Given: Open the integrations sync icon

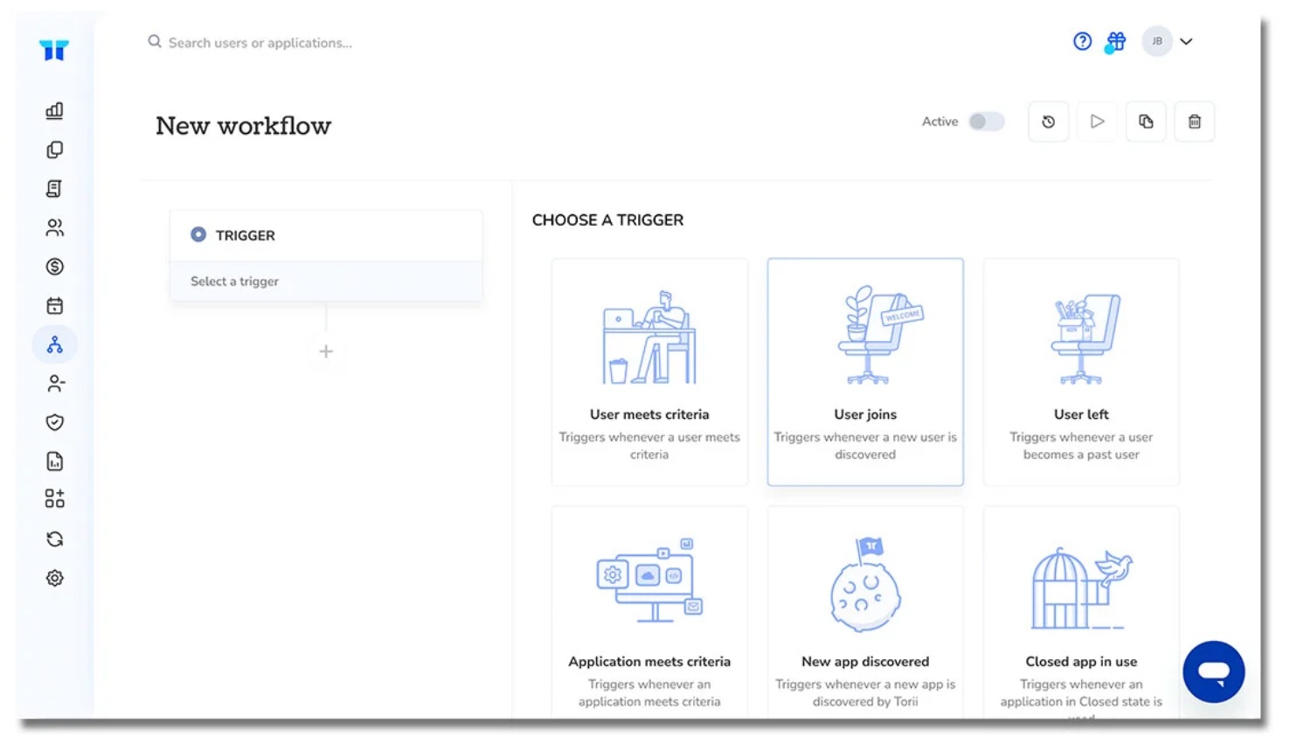Looking at the screenshot, I should pos(54,539).
